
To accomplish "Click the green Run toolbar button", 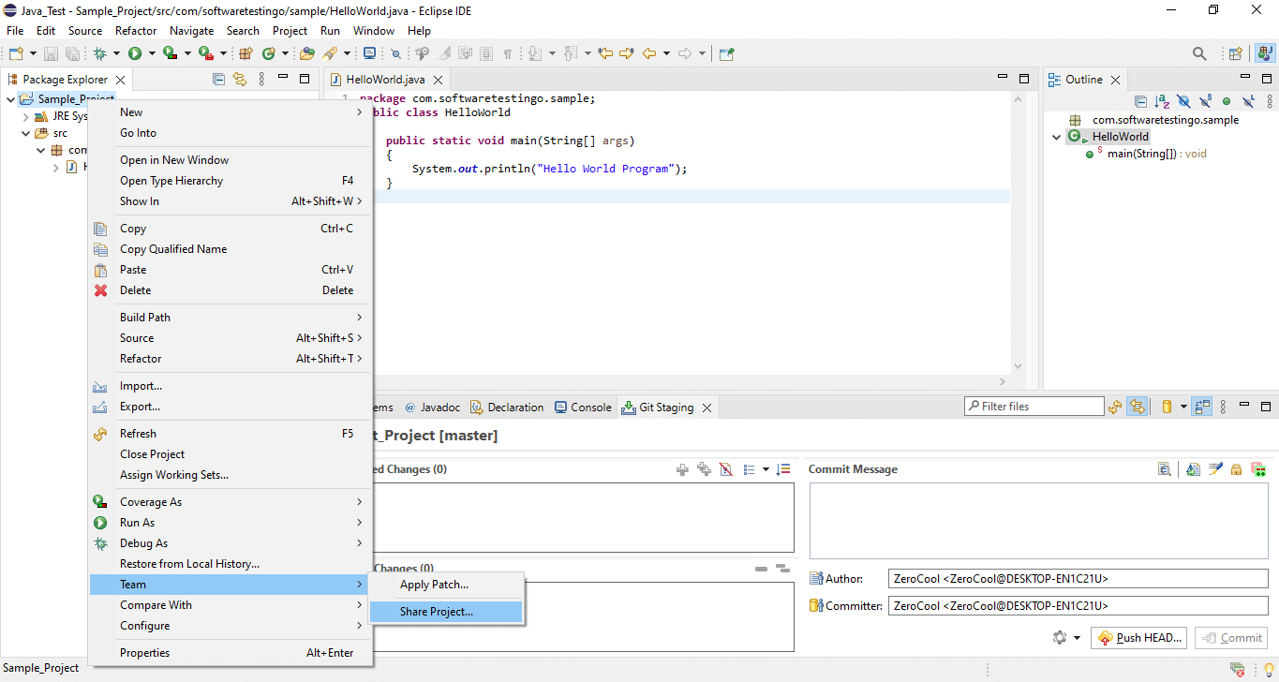I will pyautogui.click(x=135, y=53).
